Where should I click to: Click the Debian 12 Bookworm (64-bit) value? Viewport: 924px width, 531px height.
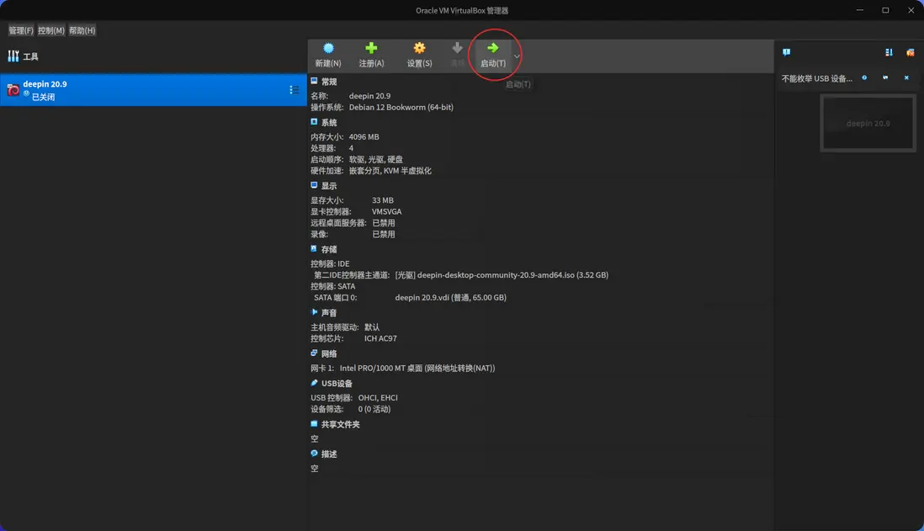click(401, 107)
